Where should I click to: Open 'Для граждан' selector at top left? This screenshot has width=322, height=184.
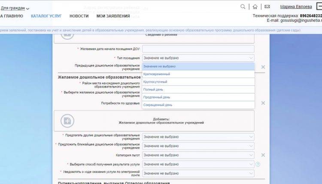[x=15, y=8]
